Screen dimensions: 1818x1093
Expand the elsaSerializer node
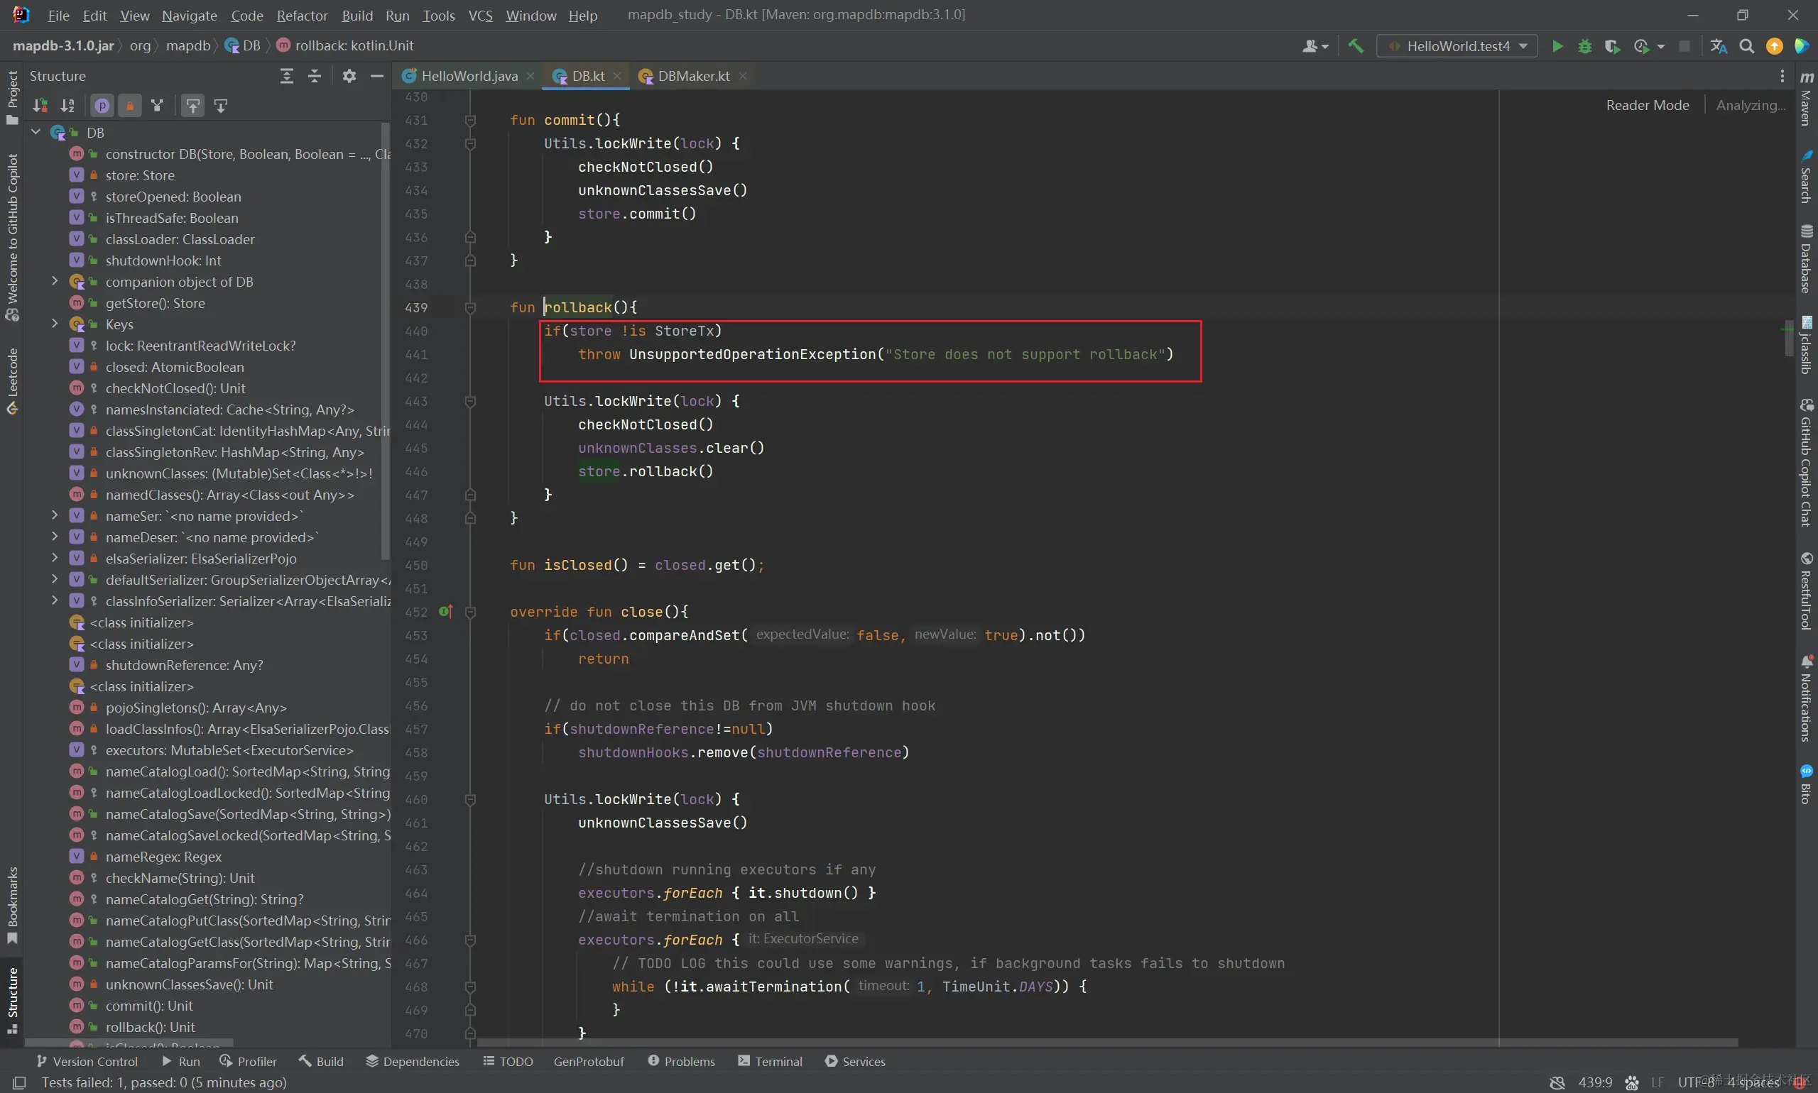pyautogui.click(x=55, y=559)
